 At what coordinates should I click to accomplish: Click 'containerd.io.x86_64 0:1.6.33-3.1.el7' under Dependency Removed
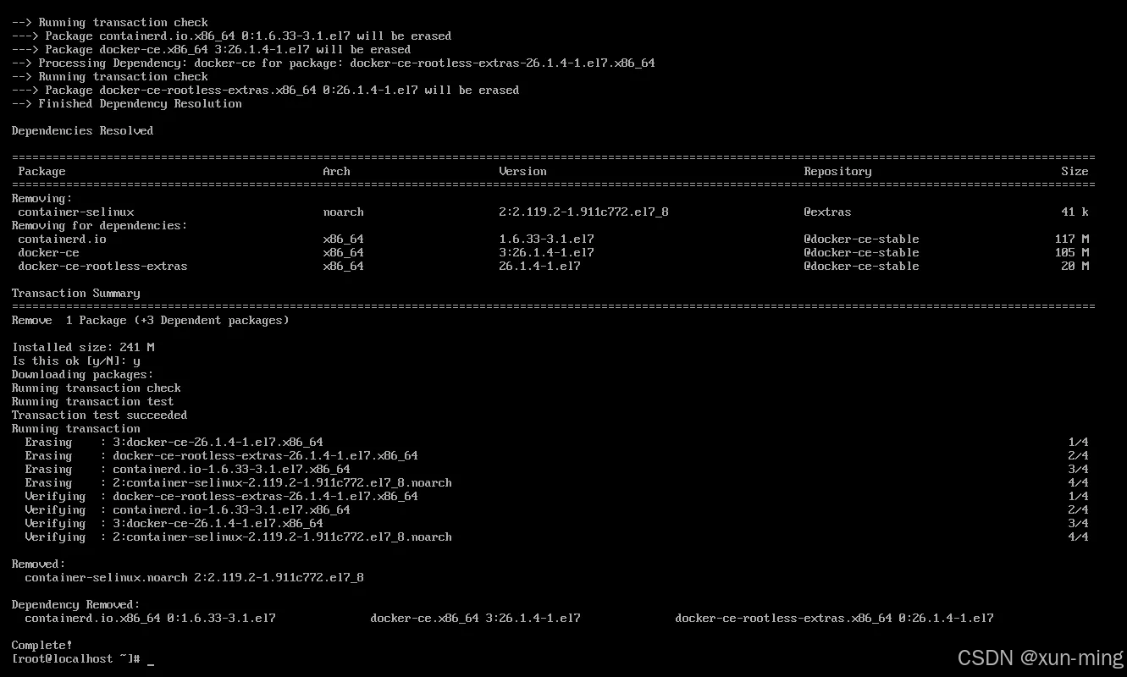[x=150, y=618]
